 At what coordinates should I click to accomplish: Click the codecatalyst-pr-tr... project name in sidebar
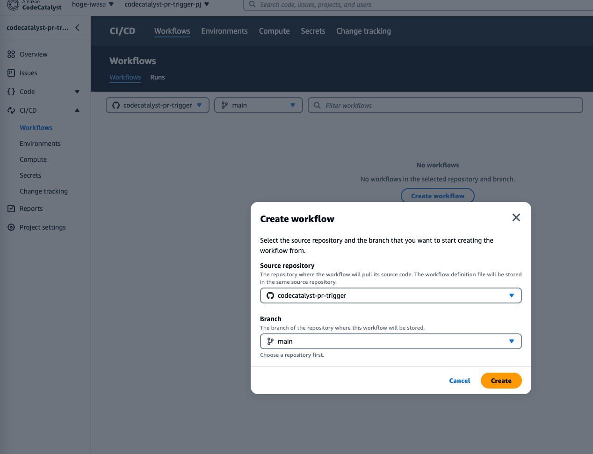pyautogui.click(x=37, y=28)
